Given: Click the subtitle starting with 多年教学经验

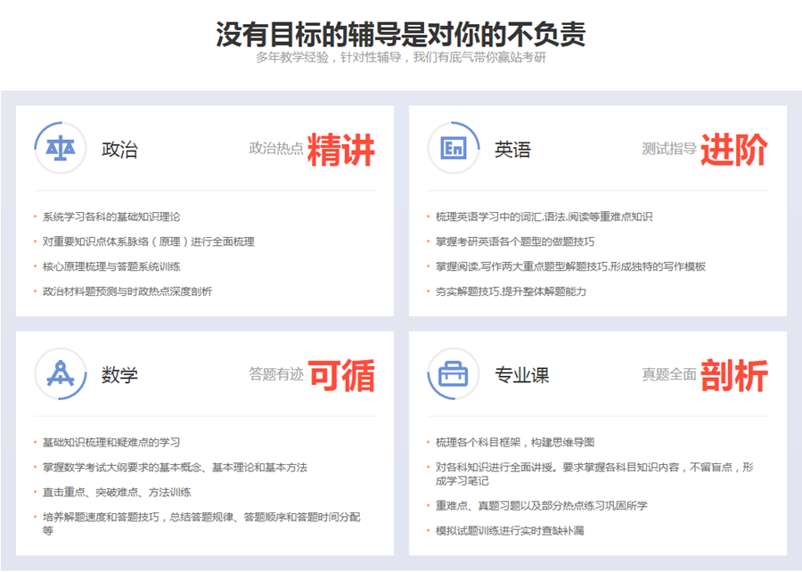Looking at the screenshot, I should [400, 59].
